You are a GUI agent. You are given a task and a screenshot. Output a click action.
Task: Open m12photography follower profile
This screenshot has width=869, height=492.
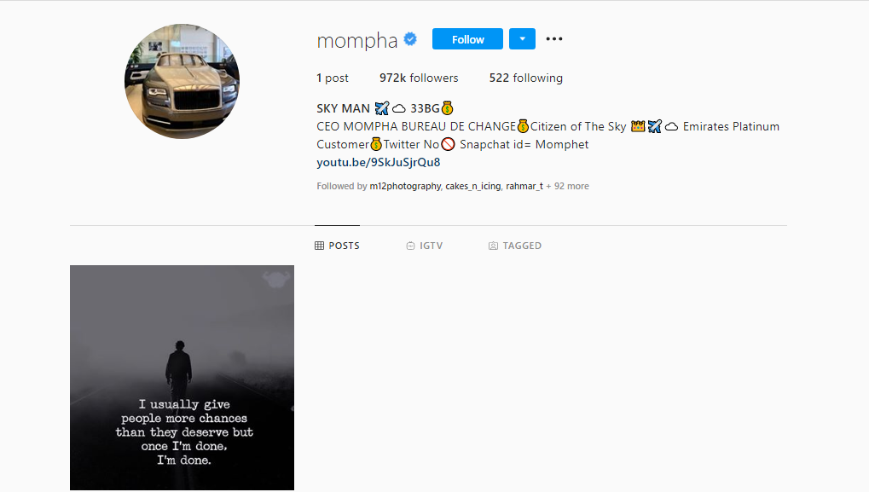(x=405, y=186)
